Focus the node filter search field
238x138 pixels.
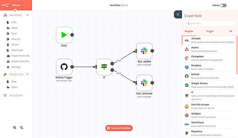(210, 23)
